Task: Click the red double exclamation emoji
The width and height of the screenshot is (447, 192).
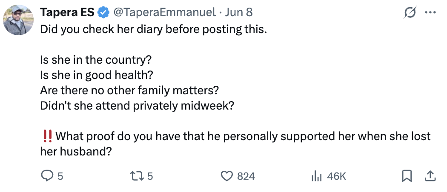Action: tap(47, 136)
